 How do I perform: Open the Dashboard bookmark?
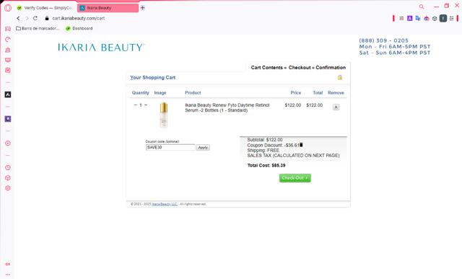(79, 29)
